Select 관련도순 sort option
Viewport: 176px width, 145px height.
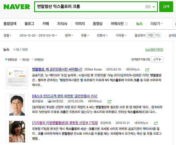point(11,59)
